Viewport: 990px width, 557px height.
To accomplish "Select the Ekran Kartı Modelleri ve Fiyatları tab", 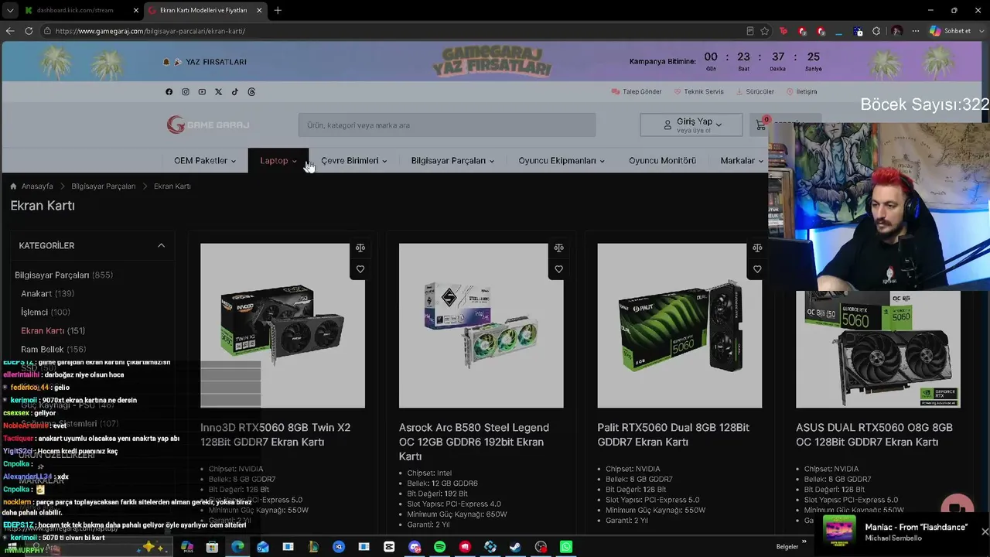I will 203,10.
